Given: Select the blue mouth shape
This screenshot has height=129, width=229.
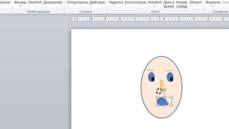Looking at the screenshot, I should [162, 101].
